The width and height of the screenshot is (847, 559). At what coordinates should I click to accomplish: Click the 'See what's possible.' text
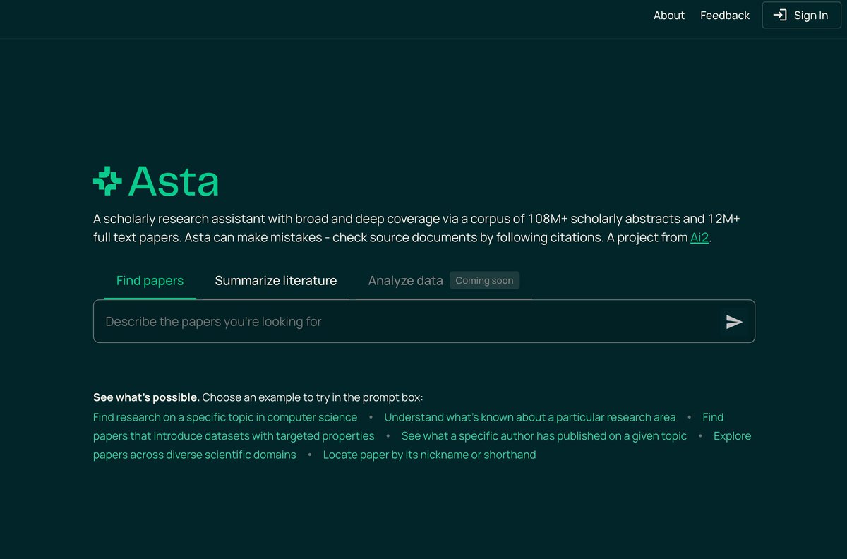click(146, 397)
